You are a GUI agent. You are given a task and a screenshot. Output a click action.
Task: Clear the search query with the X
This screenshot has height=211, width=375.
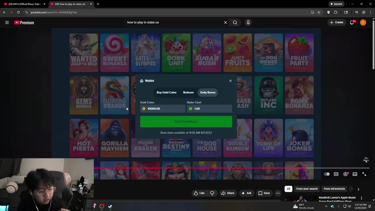click(x=226, y=23)
